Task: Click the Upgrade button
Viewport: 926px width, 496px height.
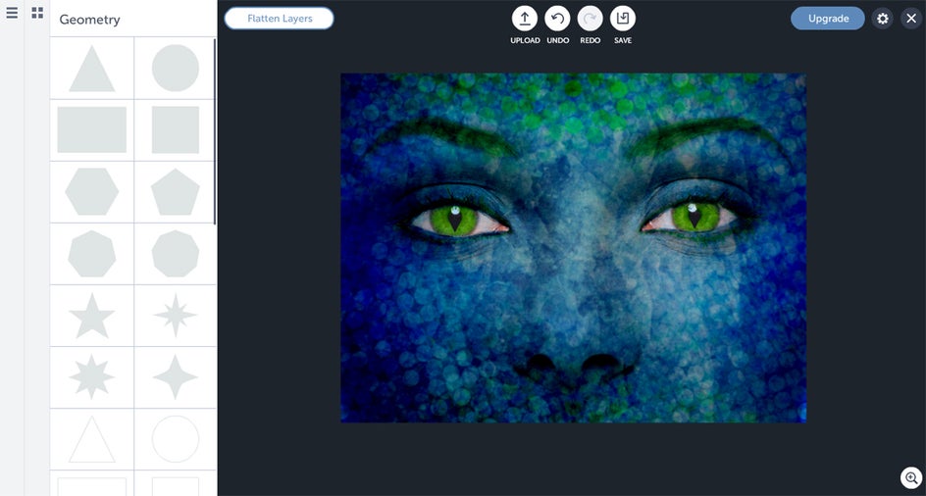Action: (x=828, y=19)
